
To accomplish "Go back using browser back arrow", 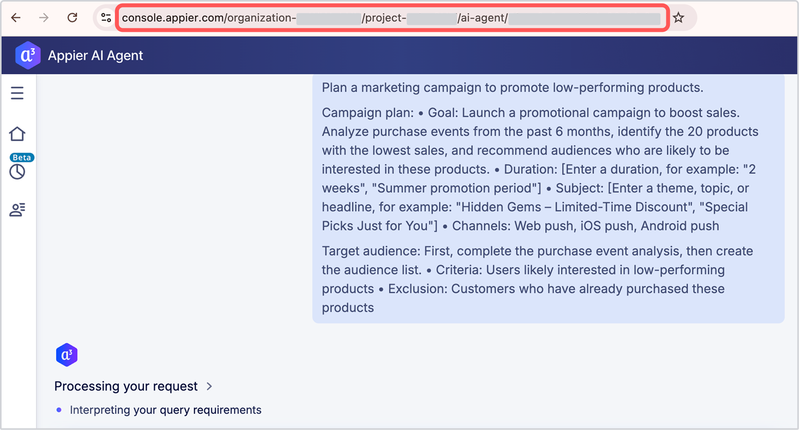I will point(16,18).
